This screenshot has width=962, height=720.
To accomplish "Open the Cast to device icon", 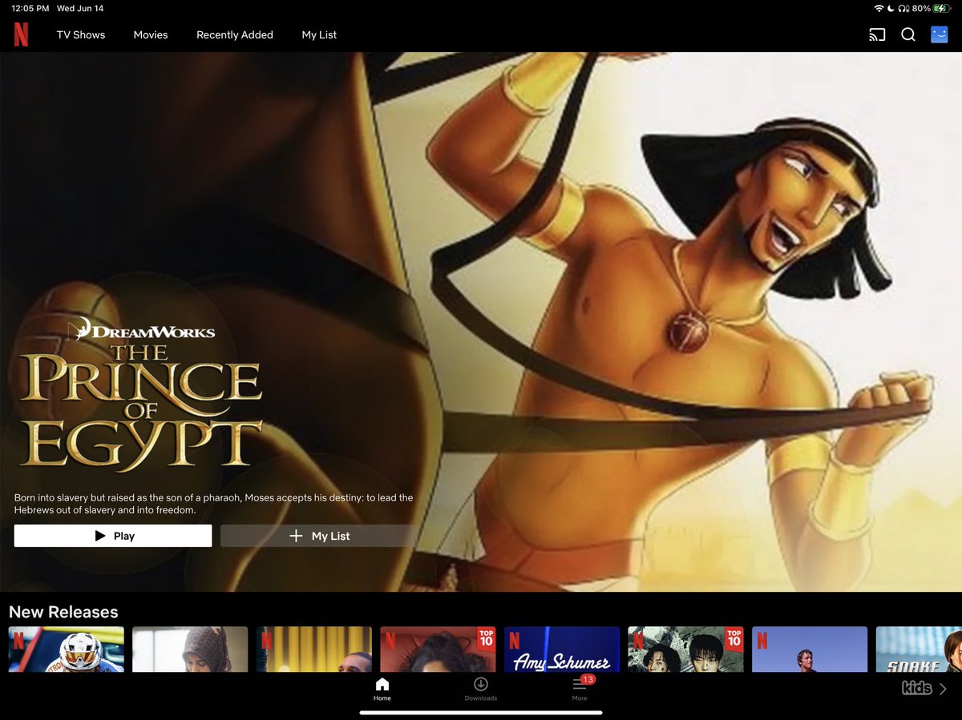I will [x=877, y=34].
